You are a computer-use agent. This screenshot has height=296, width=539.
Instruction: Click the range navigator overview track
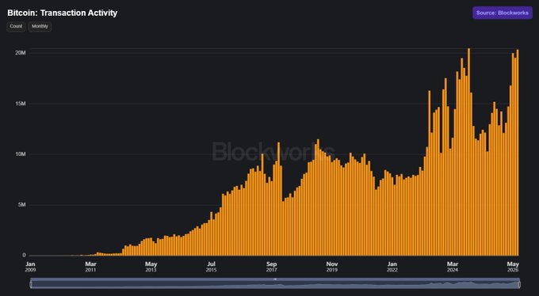(275, 284)
